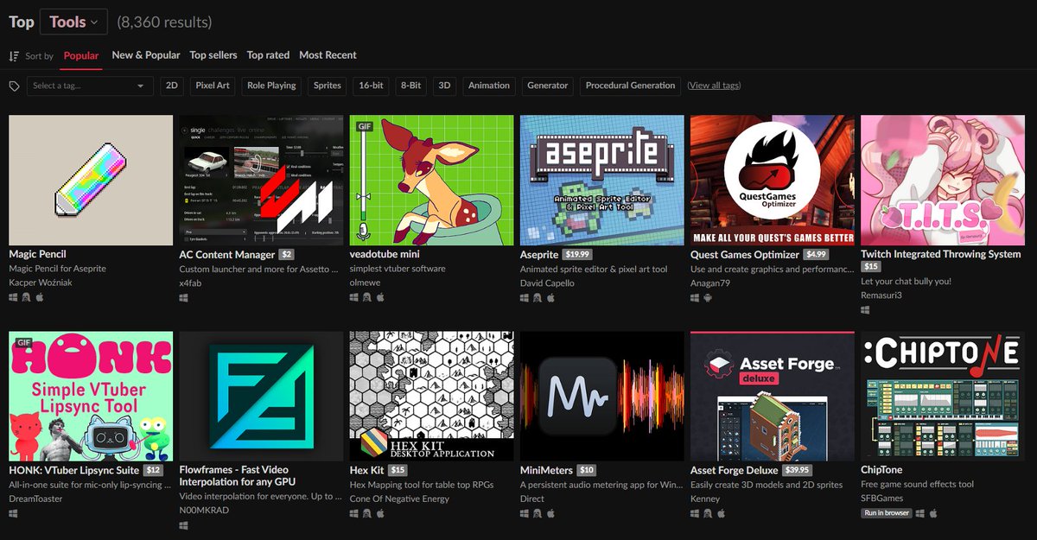Click the sort order icon beside Sort by
Image resolution: width=1037 pixels, height=540 pixels.
coord(14,56)
